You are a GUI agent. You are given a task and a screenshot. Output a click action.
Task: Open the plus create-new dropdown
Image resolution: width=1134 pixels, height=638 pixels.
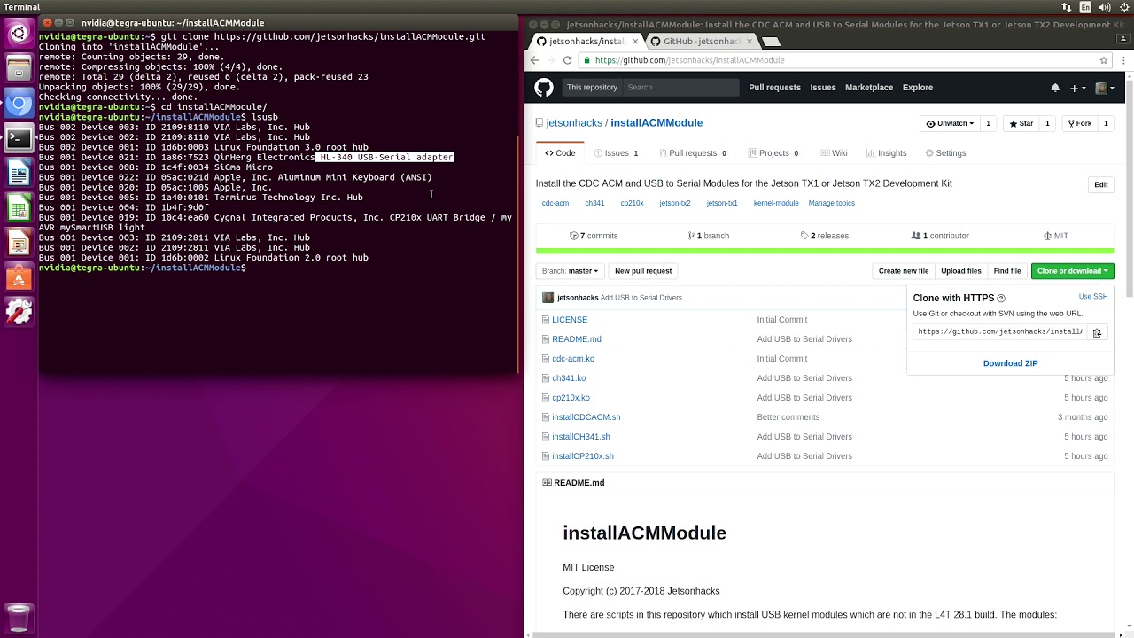click(x=1077, y=88)
